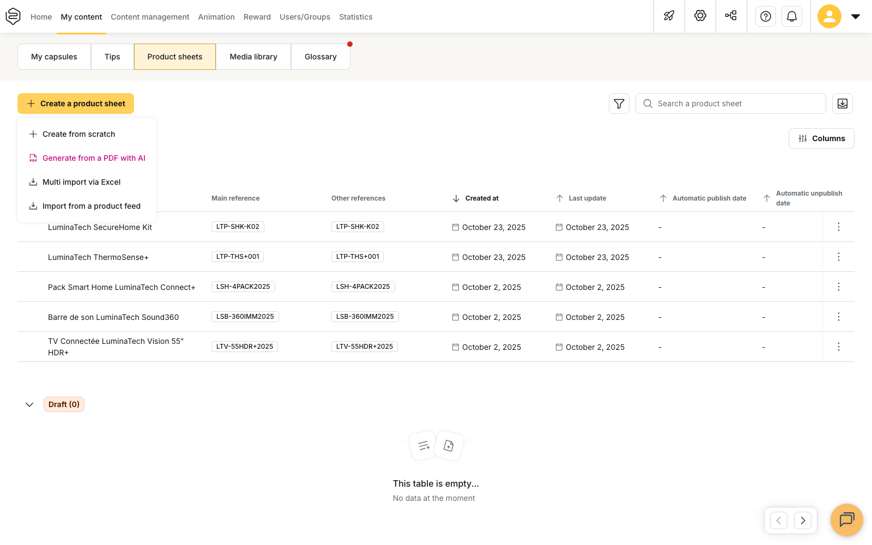Collapse the Draft (0) section chevron
The image size is (872, 545).
(x=29, y=404)
